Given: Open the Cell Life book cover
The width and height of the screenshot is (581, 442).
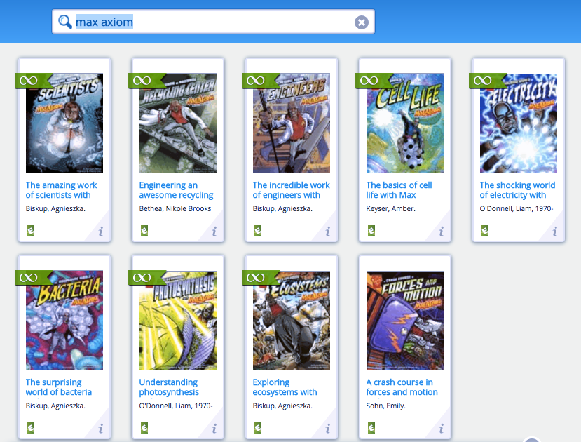Looking at the screenshot, I should pyautogui.click(x=405, y=123).
